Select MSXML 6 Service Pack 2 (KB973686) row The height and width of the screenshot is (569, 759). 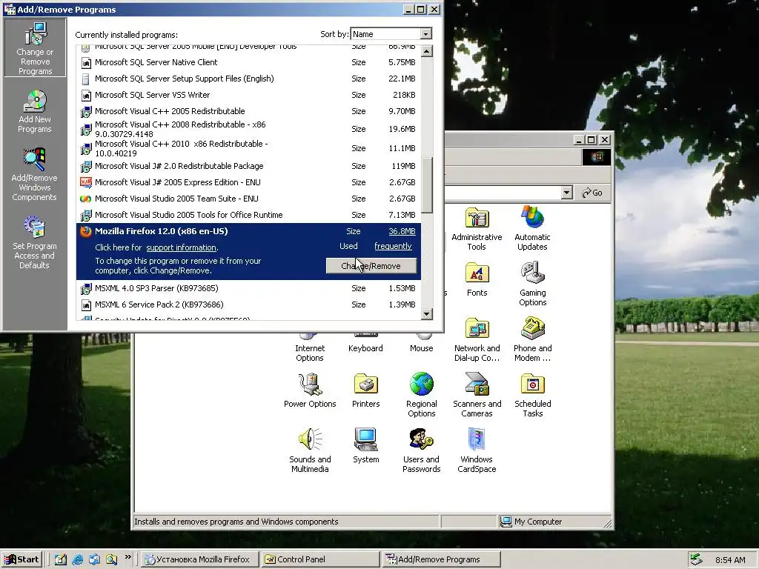248,305
